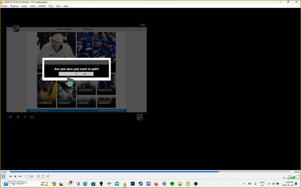Open uTorrent from taskbar

[188, 184]
